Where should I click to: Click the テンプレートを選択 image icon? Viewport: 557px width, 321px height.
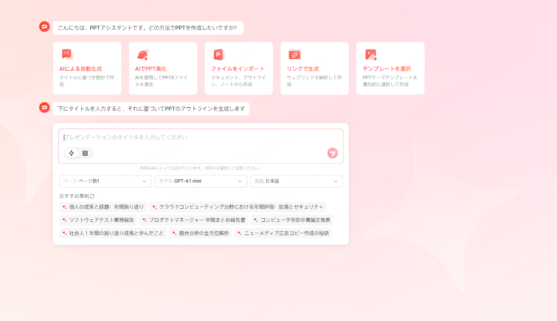click(x=370, y=54)
